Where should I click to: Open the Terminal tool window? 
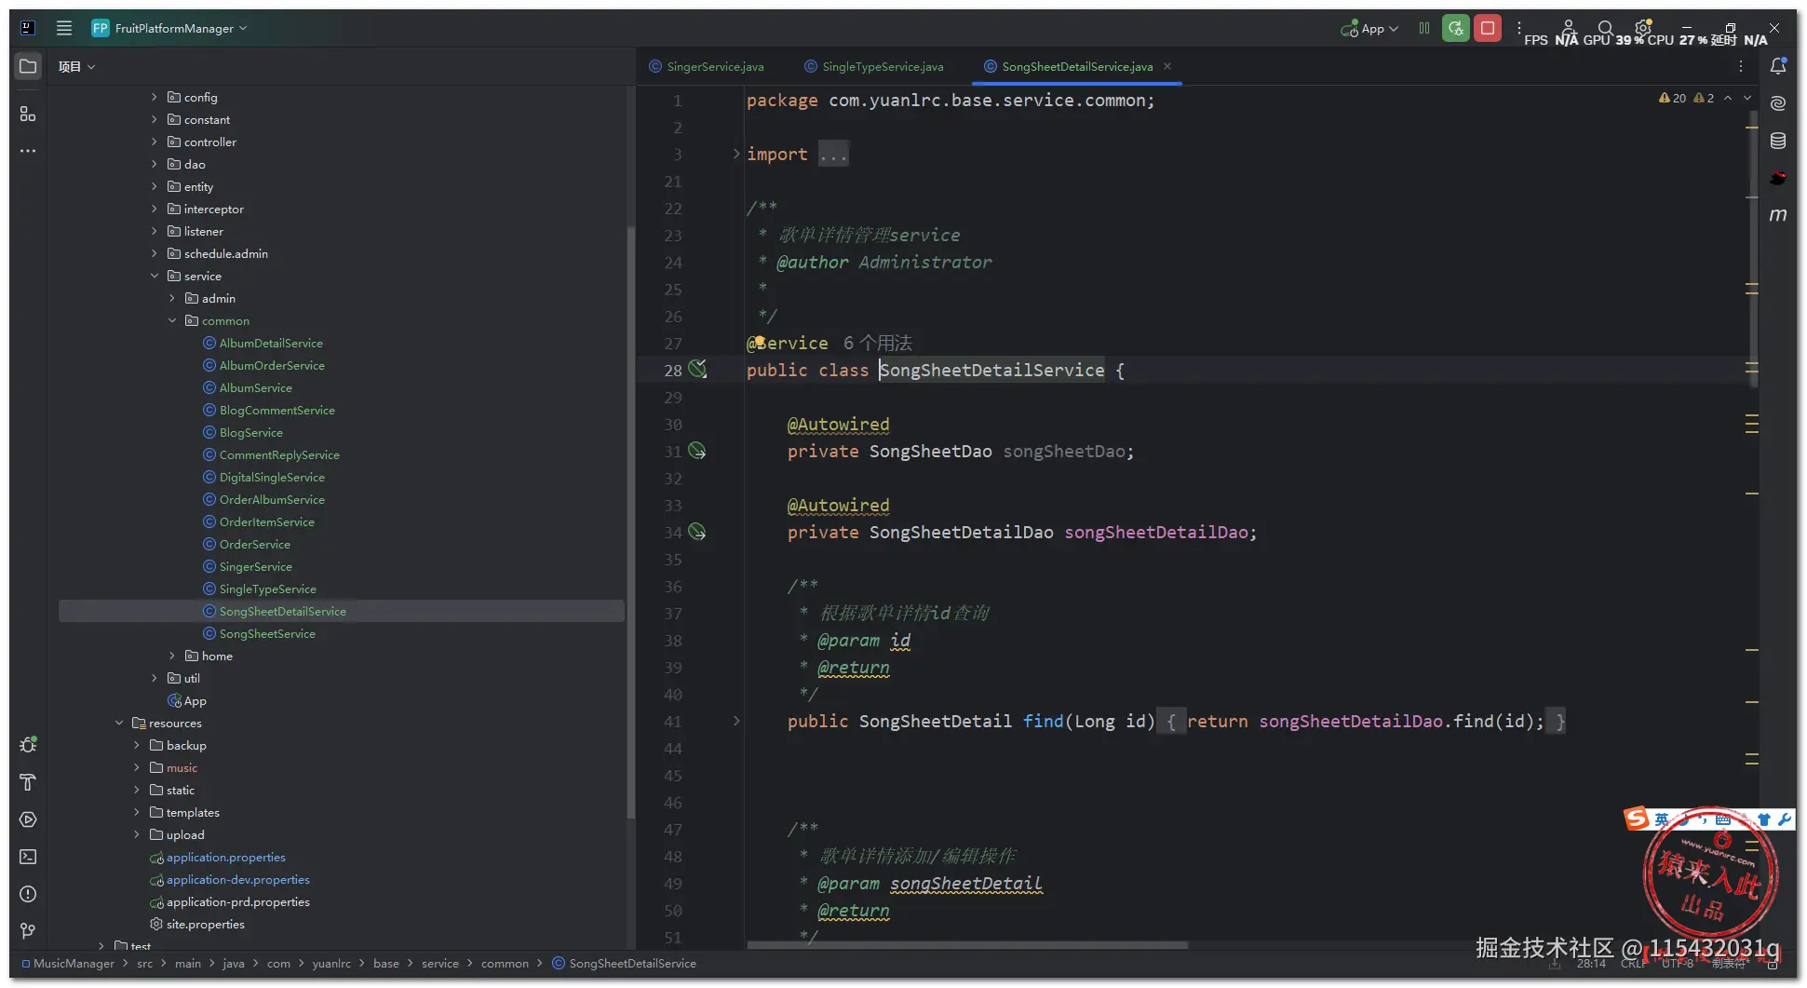[28, 857]
